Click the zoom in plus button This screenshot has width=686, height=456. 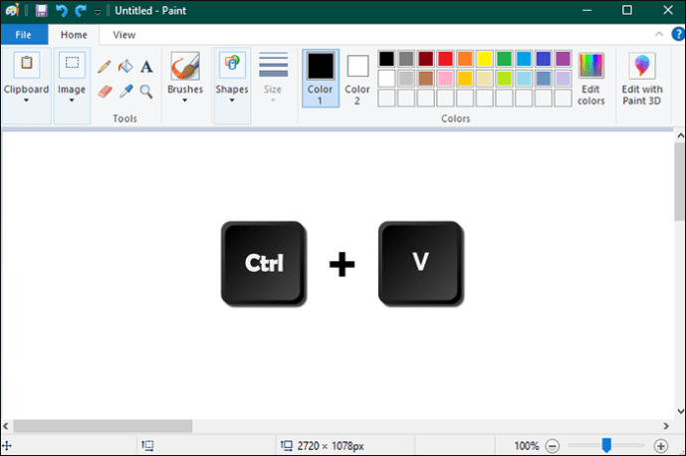[661, 446]
